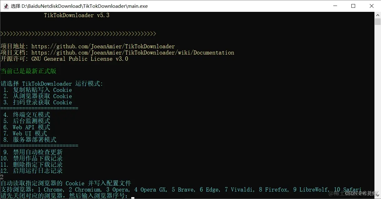Click option 10 禁用作品下载记录

coord(31,159)
